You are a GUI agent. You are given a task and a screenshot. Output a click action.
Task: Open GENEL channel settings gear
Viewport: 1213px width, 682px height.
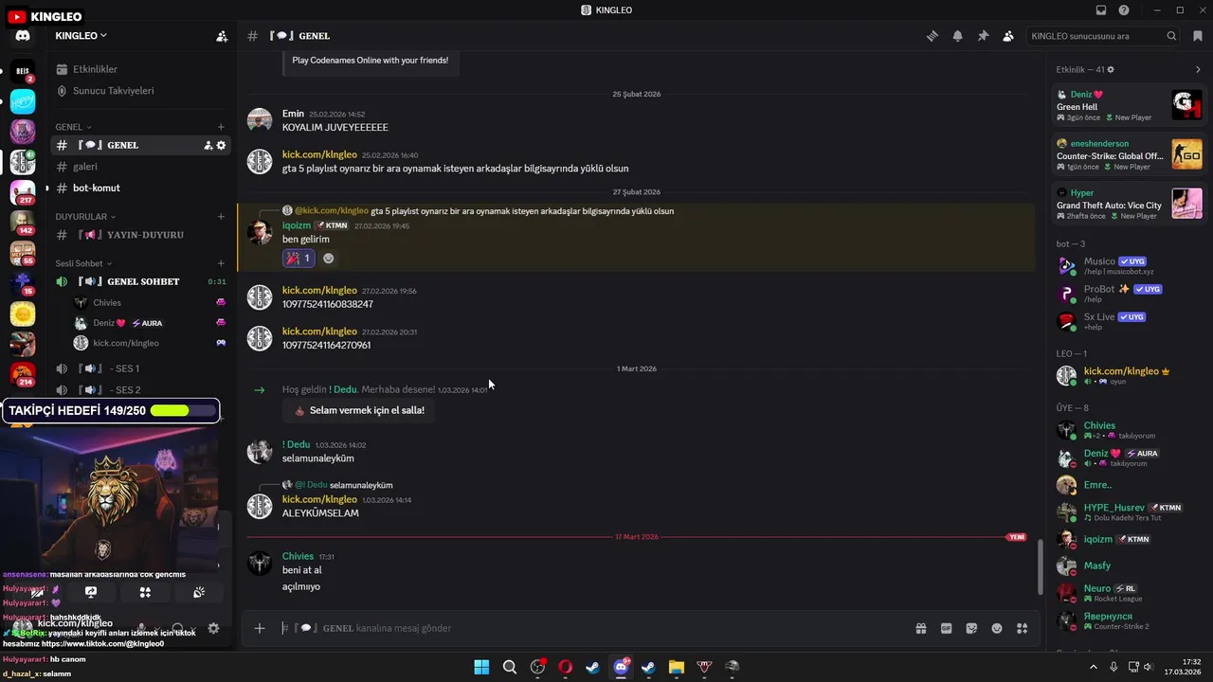(x=222, y=145)
